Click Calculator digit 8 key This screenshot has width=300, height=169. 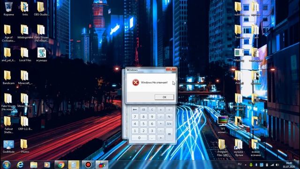click(143, 117)
